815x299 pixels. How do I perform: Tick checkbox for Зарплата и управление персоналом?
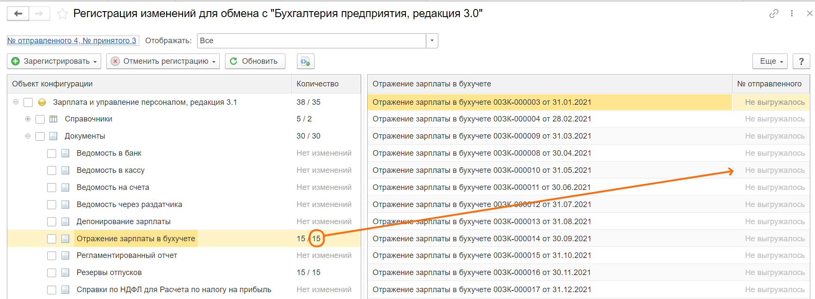point(28,102)
